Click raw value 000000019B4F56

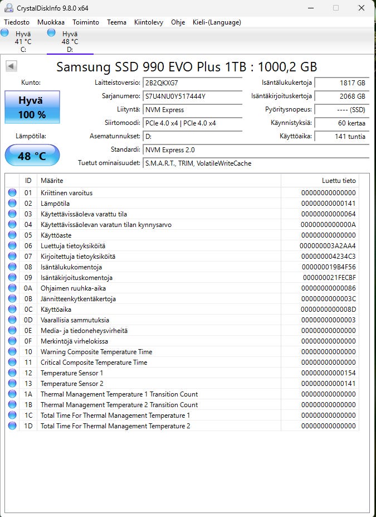[328, 267]
